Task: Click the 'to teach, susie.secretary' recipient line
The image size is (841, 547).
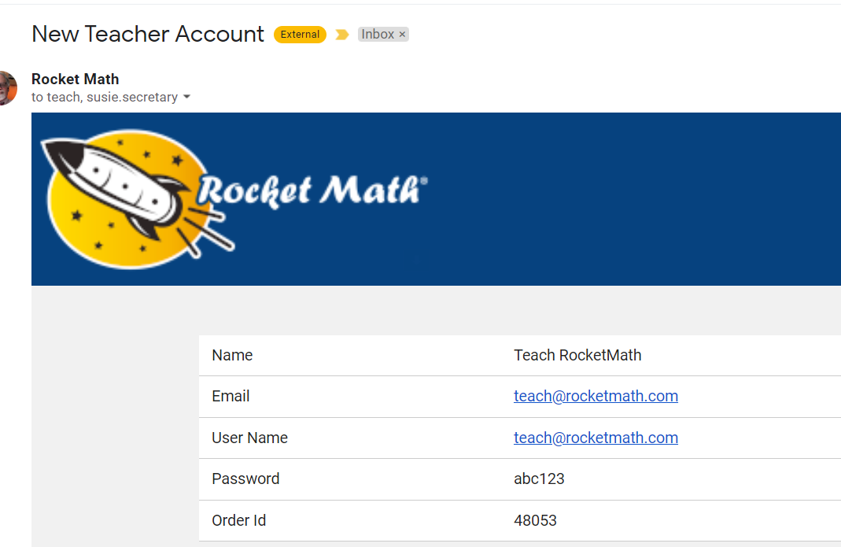Action: [x=104, y=98]
